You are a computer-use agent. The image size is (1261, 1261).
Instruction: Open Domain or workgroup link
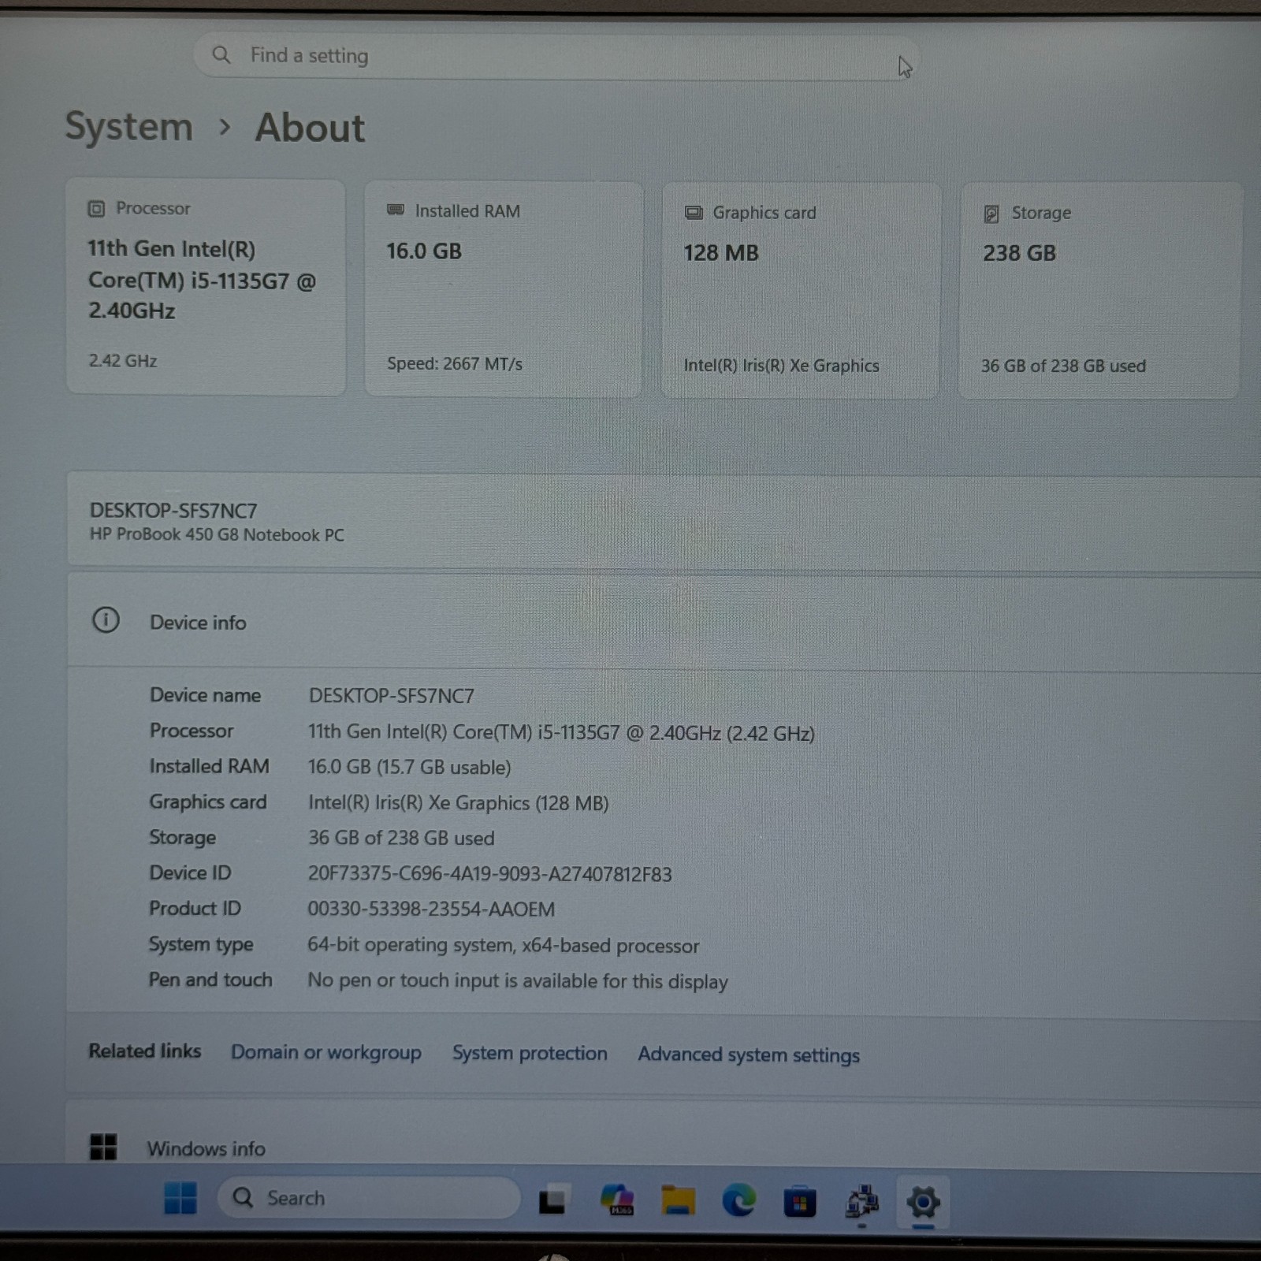326,1053
